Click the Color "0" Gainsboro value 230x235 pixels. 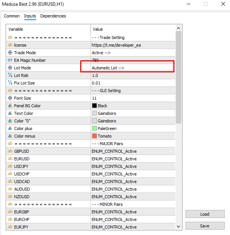(x=133, y=121)
